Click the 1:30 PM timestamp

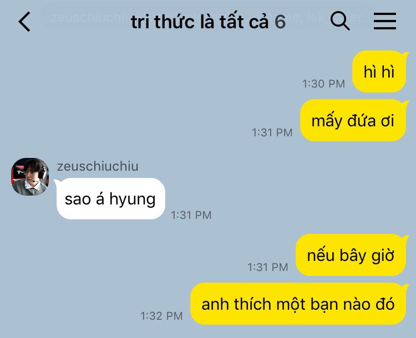tap(324, 84)
